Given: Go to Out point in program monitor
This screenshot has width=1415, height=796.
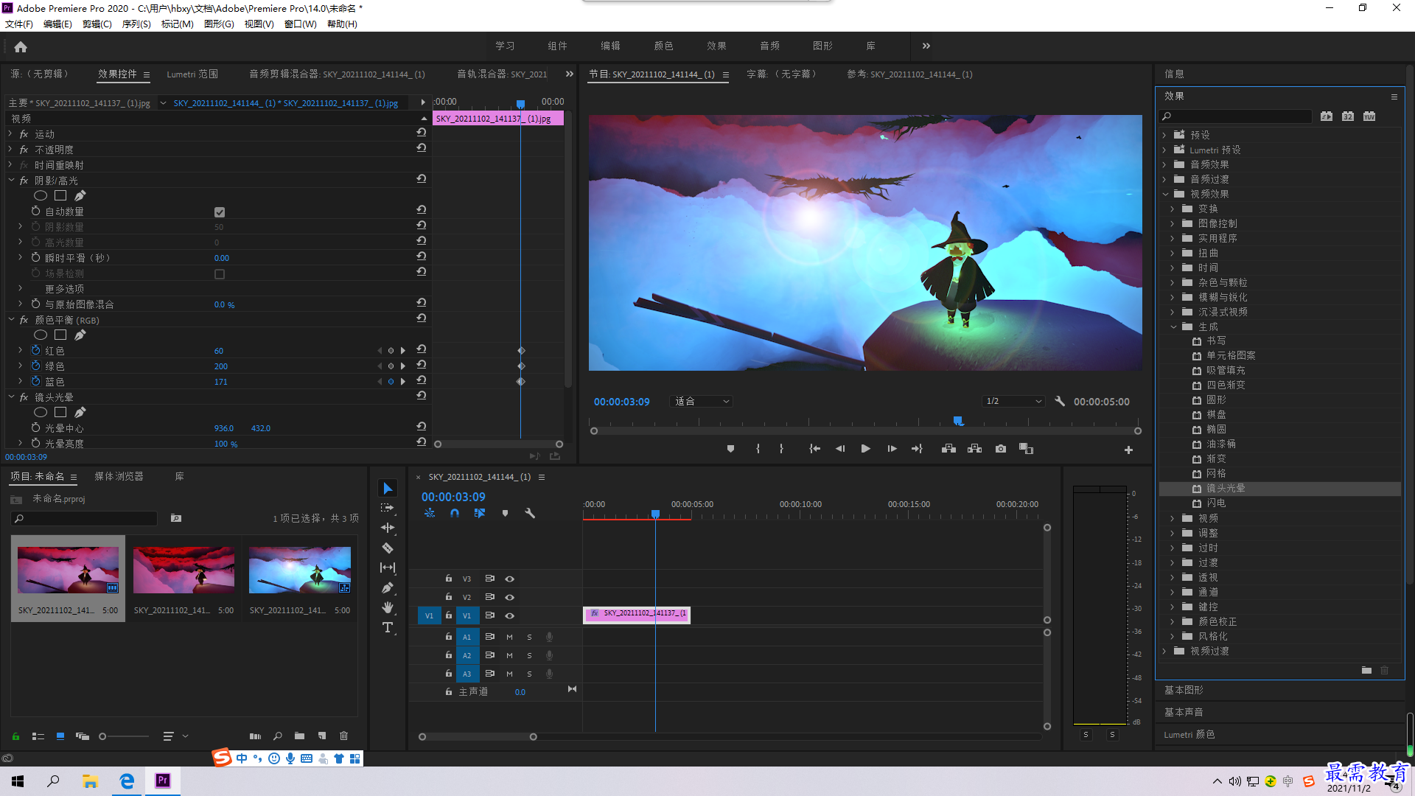Looking at the screenshot, I should coord(917,449).
